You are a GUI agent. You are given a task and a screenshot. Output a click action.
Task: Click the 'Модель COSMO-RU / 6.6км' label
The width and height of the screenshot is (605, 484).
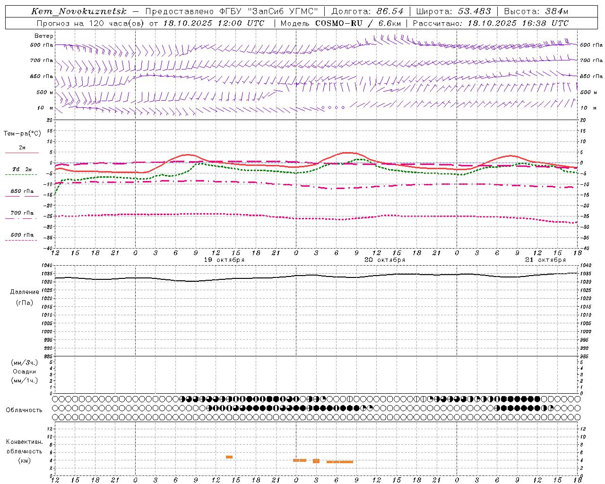coord(341,23)
